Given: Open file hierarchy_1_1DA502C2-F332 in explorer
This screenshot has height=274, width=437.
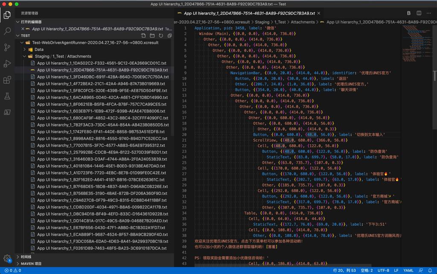Looking at the screenshot, I should pyautogui.click(x=102, y=63).
